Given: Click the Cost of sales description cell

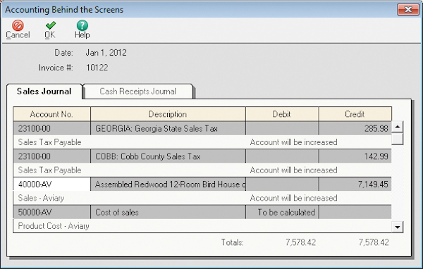Looking at the screenshot, I should [x=168, y=213].
